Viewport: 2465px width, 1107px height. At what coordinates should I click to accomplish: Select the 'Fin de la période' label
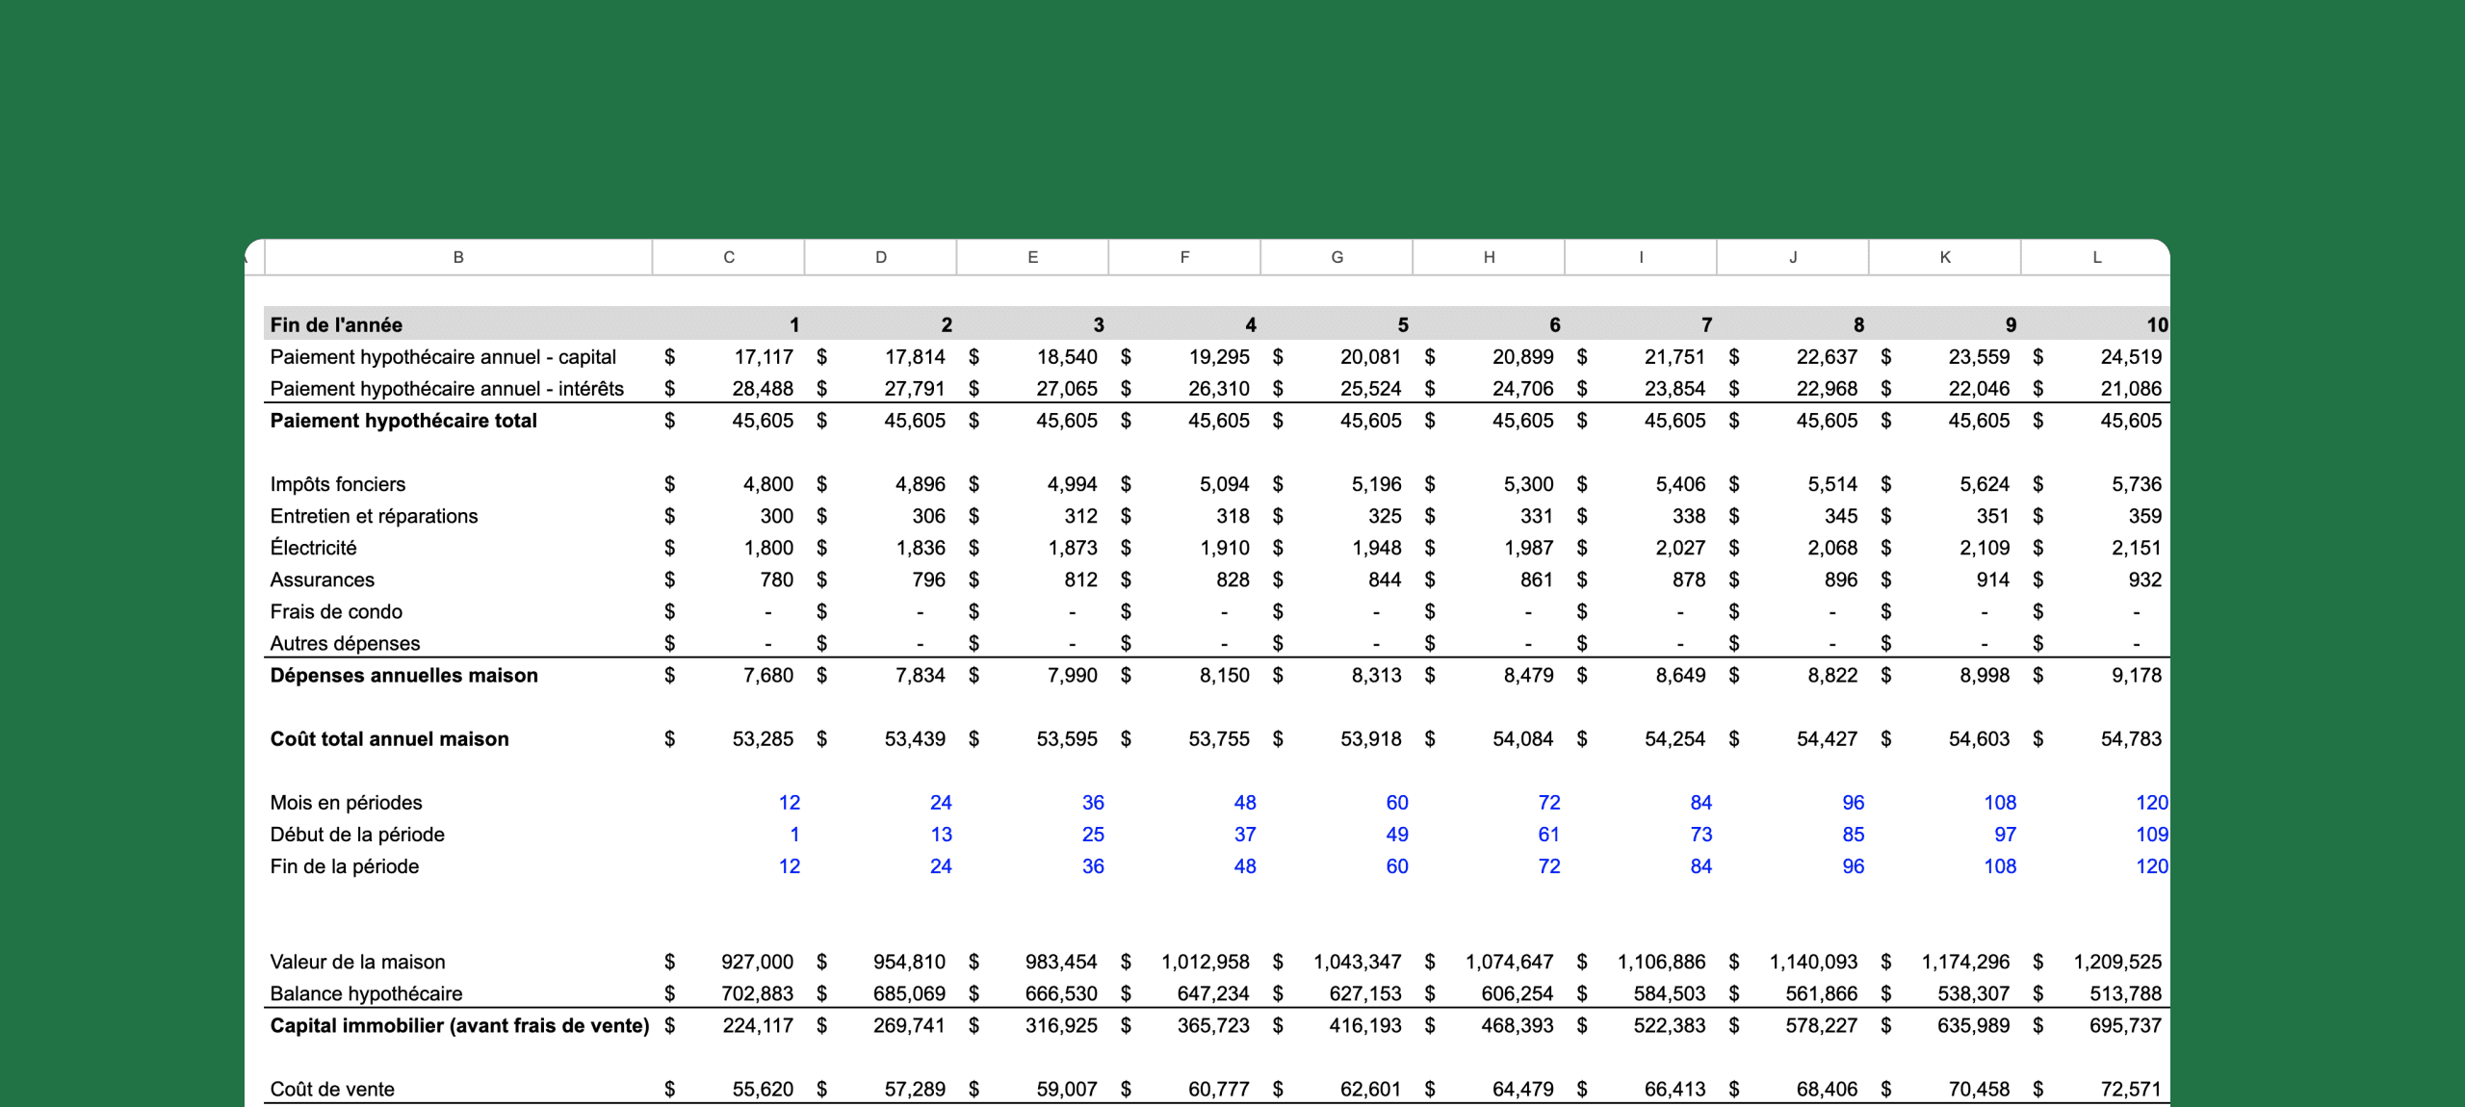pos(345,866)
